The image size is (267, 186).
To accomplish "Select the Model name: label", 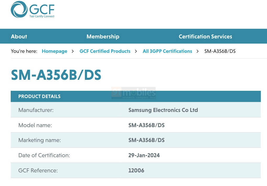I will point(35,125).
